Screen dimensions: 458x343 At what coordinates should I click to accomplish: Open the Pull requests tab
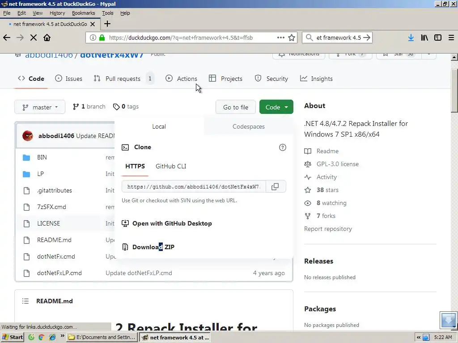[x=124, y=79]
